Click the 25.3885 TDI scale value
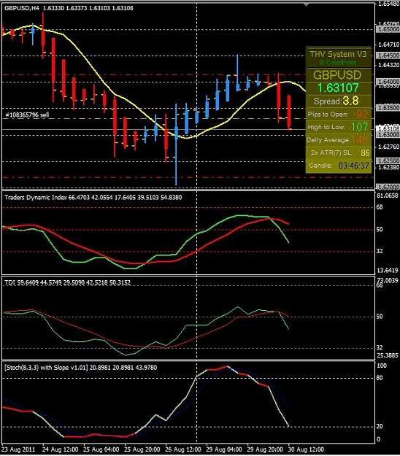400x456 pixels. (387, 355)
